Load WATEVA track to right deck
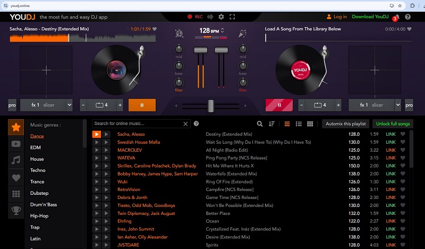 (106, 158)
